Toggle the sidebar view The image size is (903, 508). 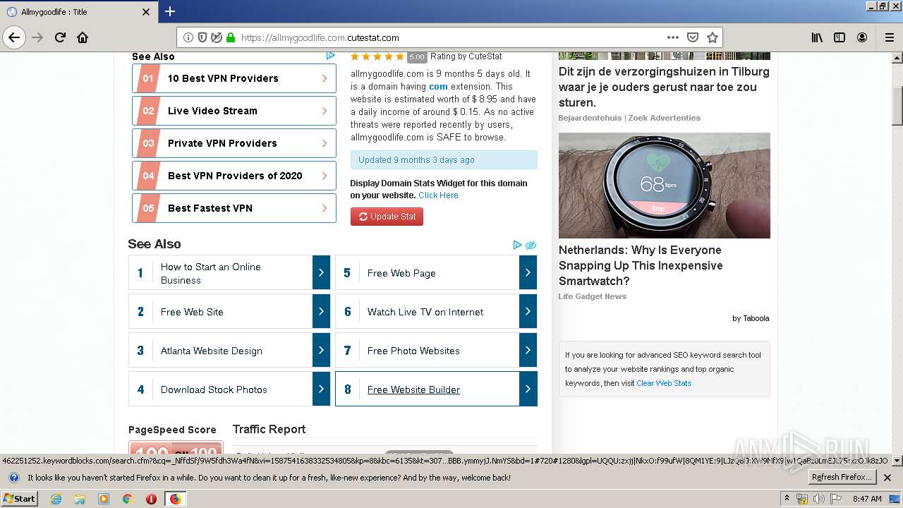coord(840,37)
